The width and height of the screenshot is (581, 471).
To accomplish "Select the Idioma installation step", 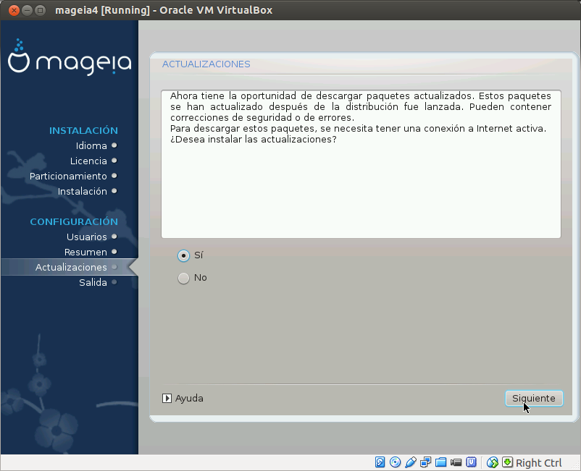I will 91,145.
